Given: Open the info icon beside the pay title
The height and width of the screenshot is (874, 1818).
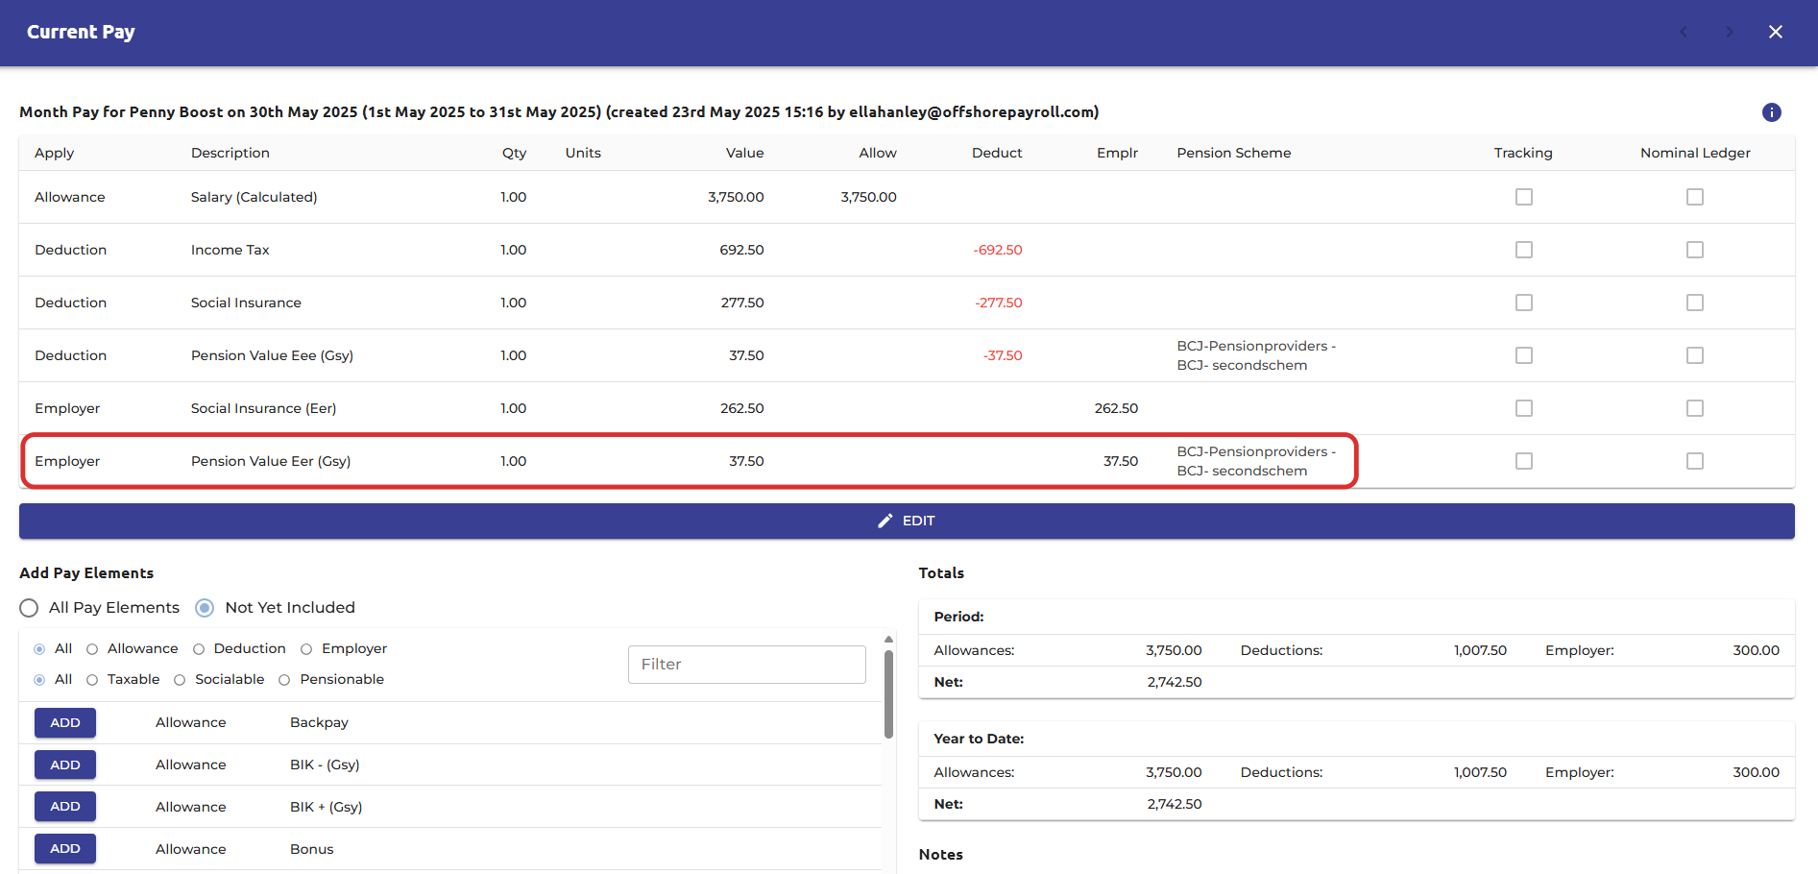Looking at the screenshot, I should point(1771,112).
